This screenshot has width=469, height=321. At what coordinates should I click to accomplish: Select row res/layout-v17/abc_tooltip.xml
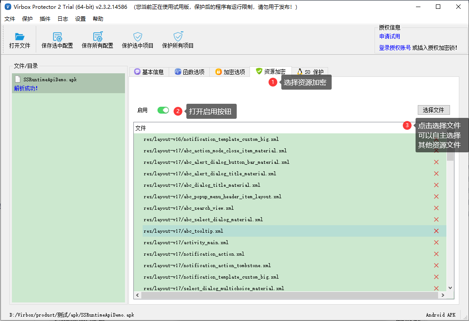tap(294, 231)
